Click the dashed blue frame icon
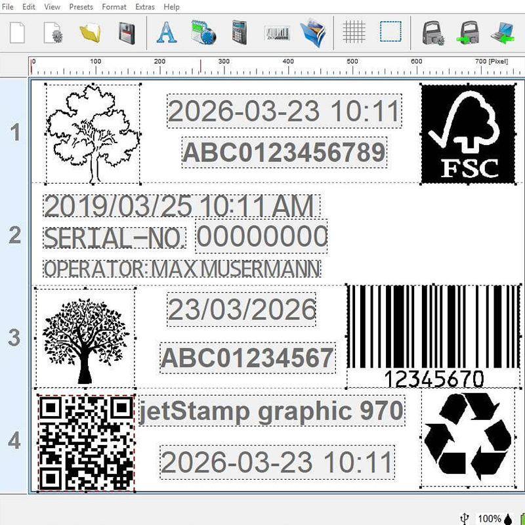Image resolution: width=525 pixels, height=525 pixels. 390,31
